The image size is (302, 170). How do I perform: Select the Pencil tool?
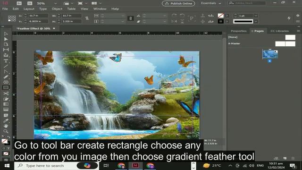(6, 77)
